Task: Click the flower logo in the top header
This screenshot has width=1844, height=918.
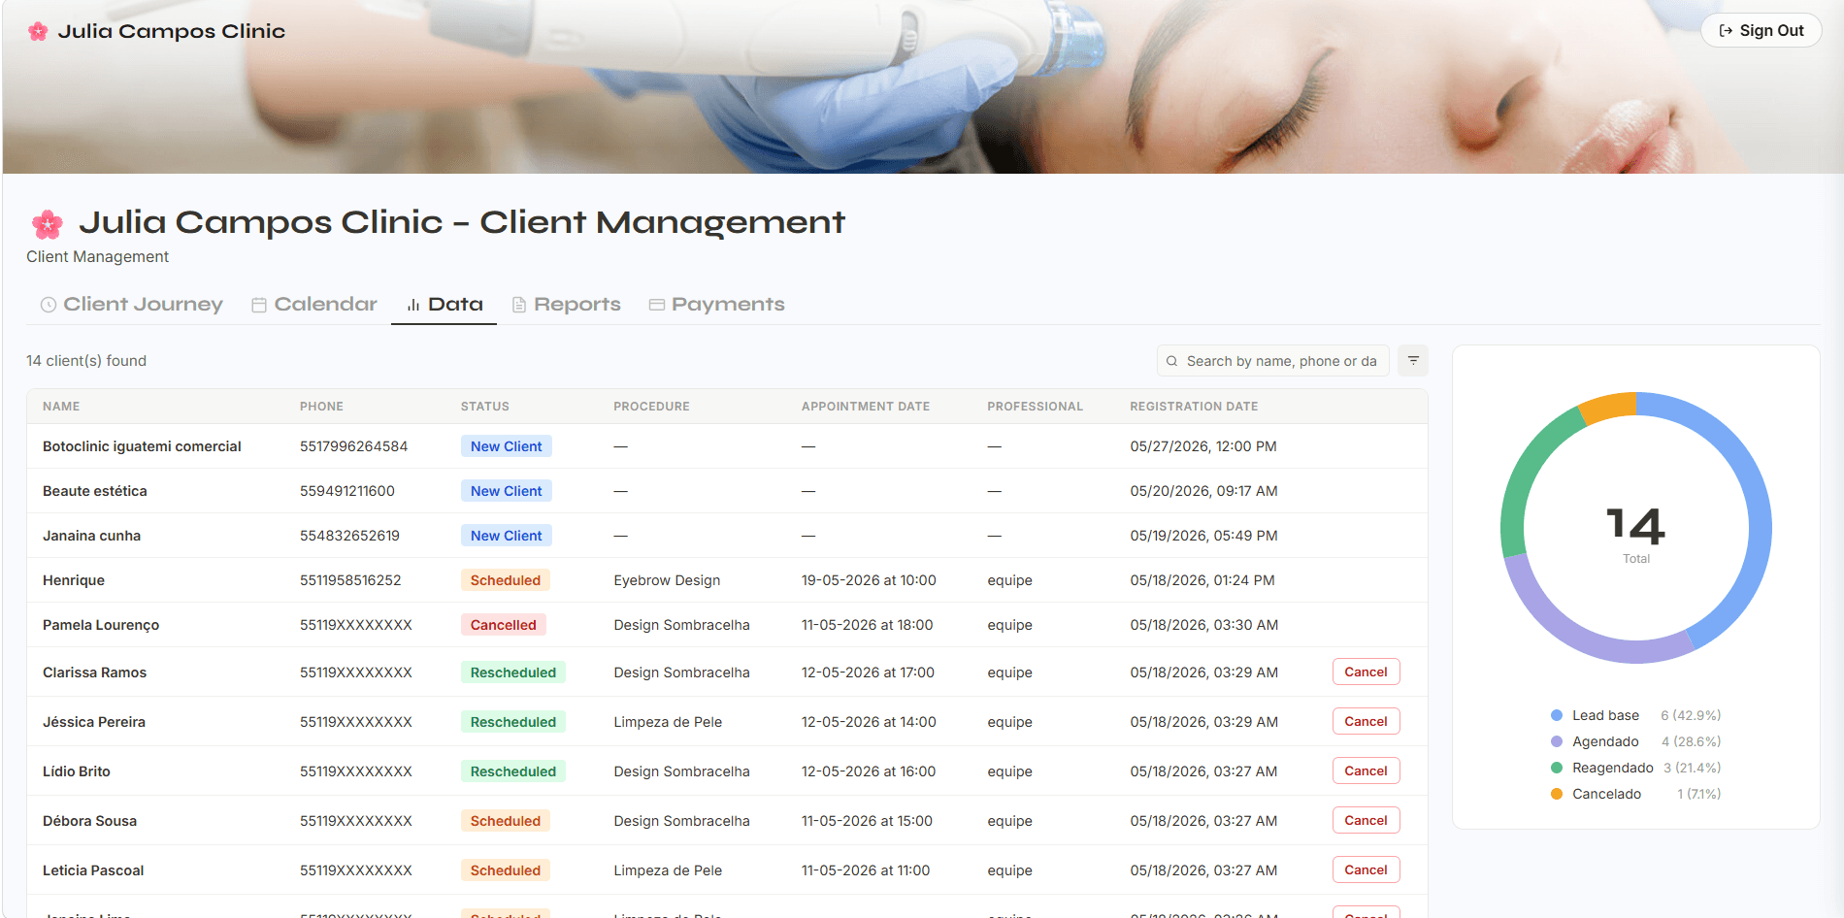Action: [x=38, y=31]
